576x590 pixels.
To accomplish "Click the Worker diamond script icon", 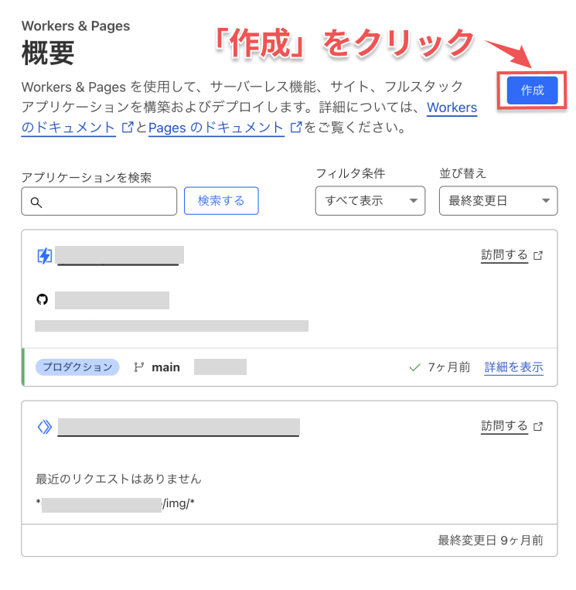I will (x=45, y=427).
